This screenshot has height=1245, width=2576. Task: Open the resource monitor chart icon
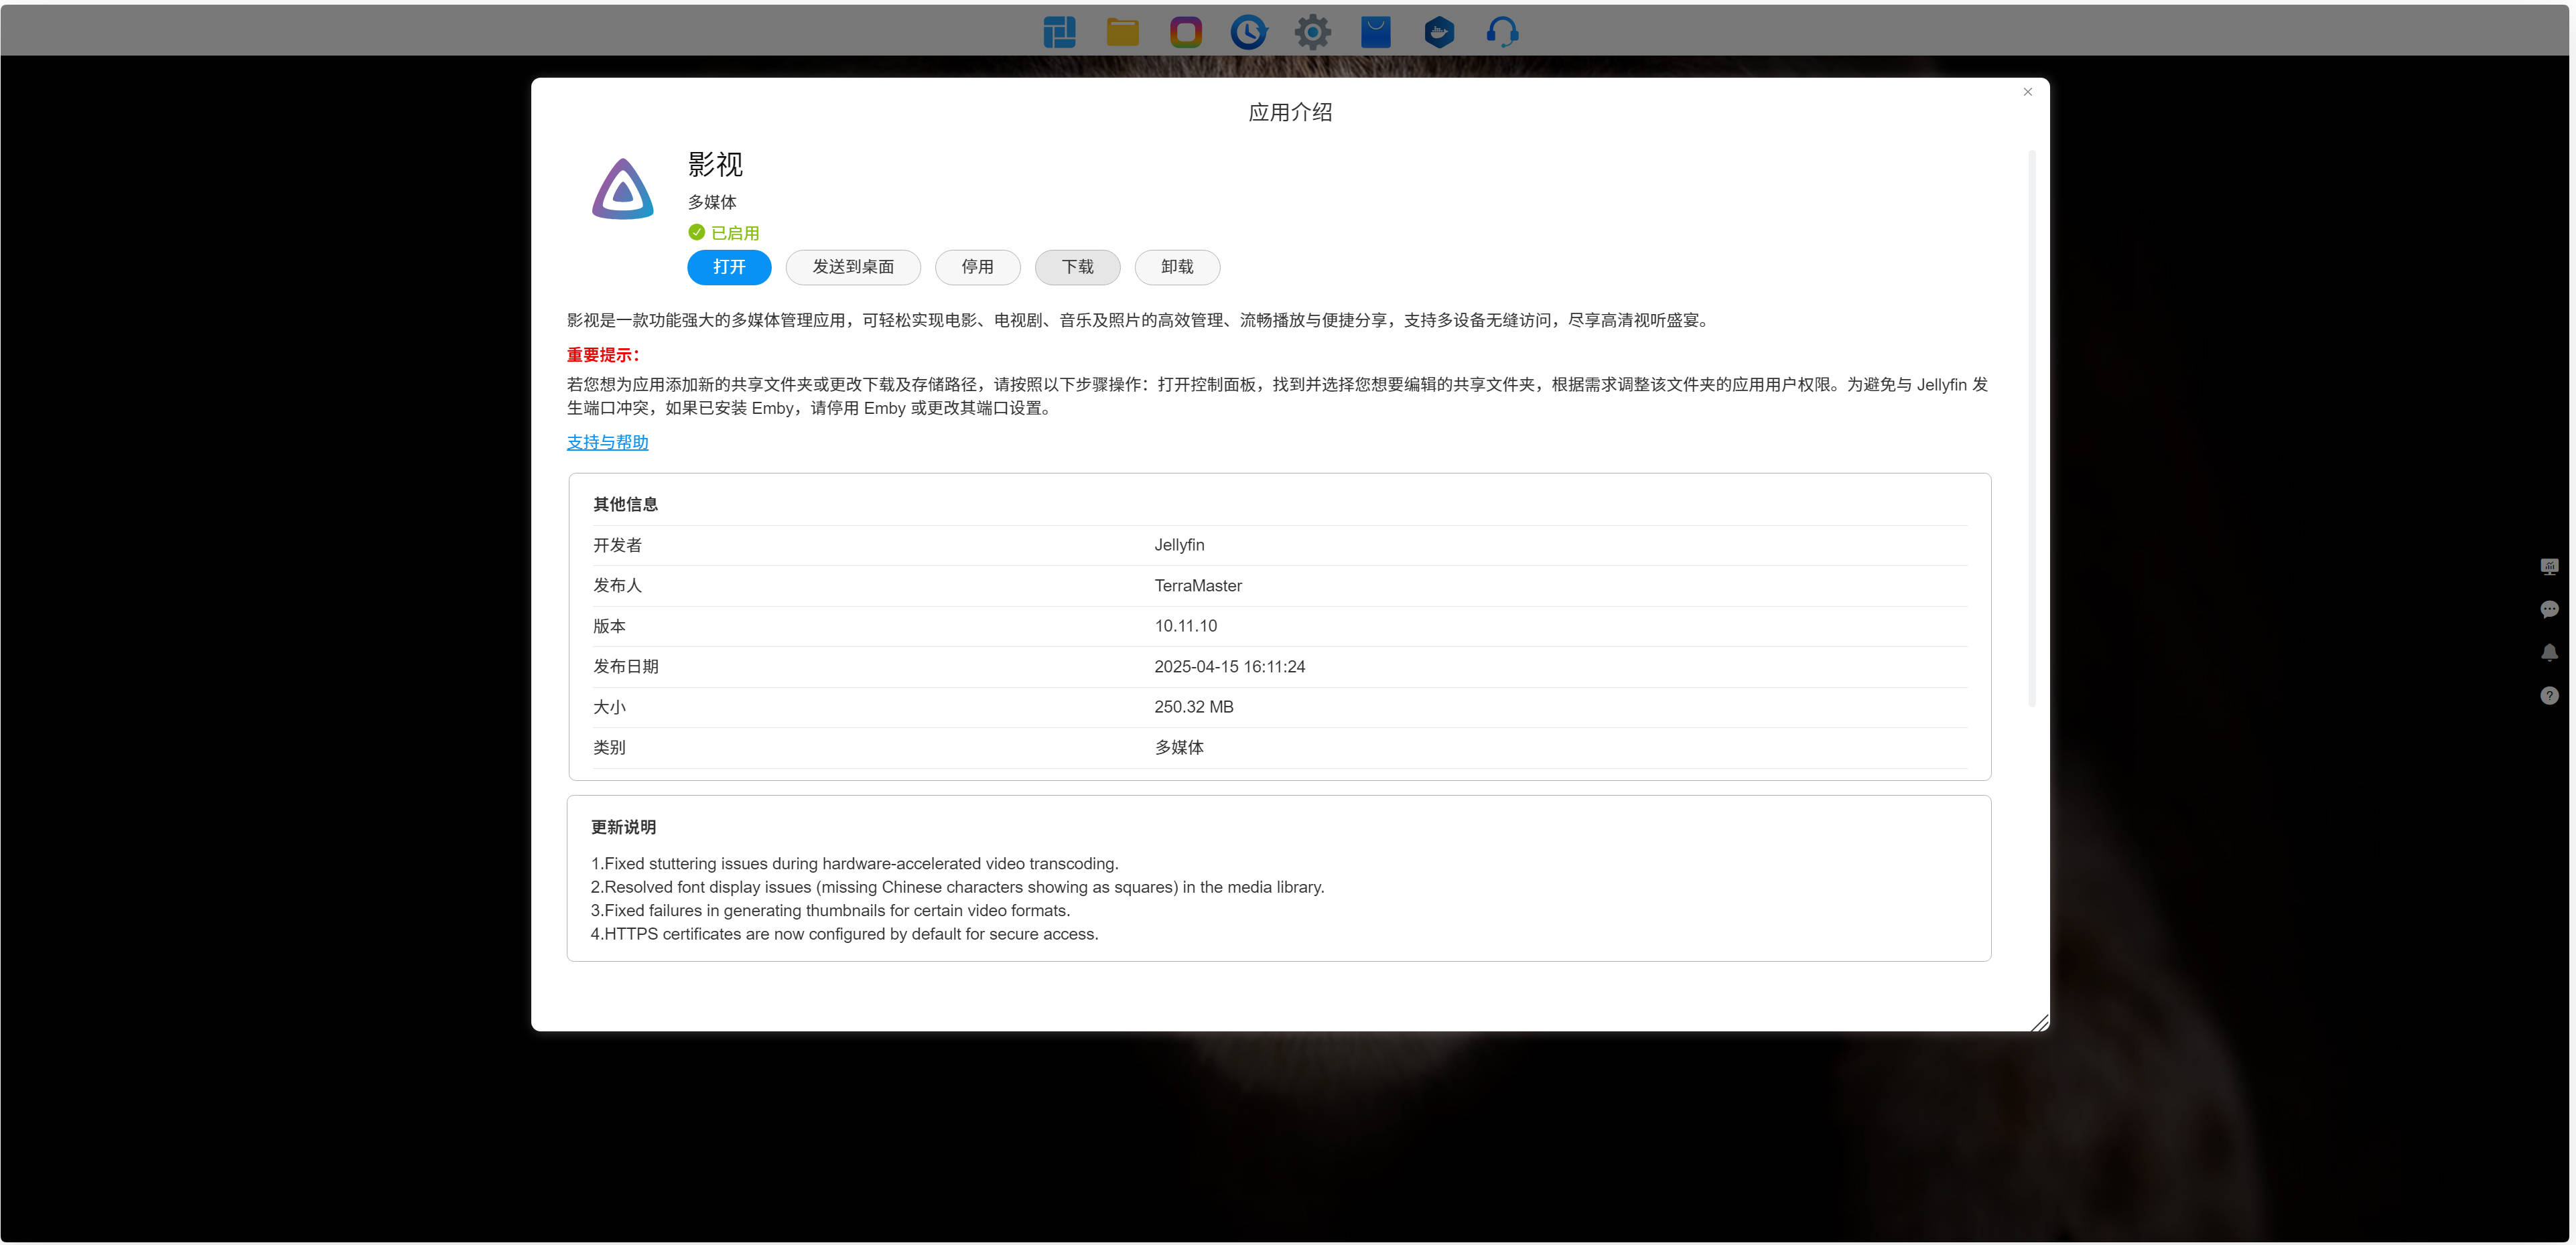2549,567
